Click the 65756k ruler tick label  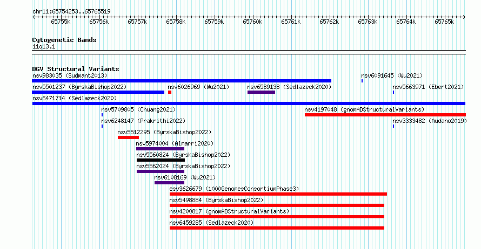click(x=99, y=22)
